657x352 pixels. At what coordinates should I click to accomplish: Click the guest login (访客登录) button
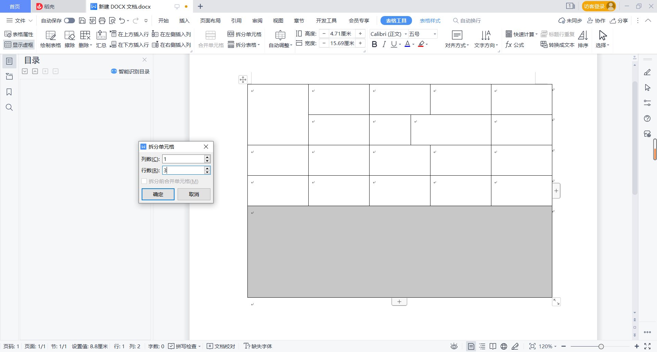599,6
